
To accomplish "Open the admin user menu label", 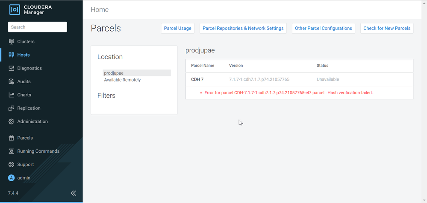I will (x=24, y=178).
